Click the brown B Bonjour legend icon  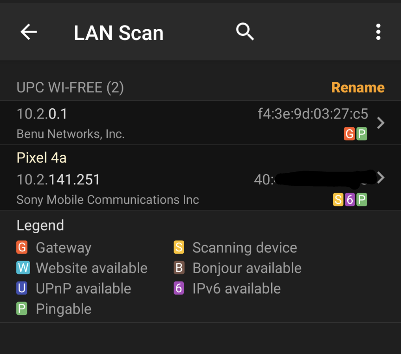(179, 268)
